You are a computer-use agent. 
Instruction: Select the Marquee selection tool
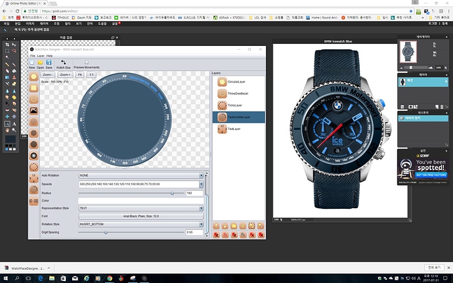tap(7, 51)
